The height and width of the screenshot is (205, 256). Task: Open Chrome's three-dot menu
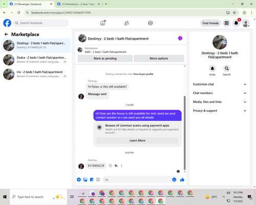(x=251, y=12)
